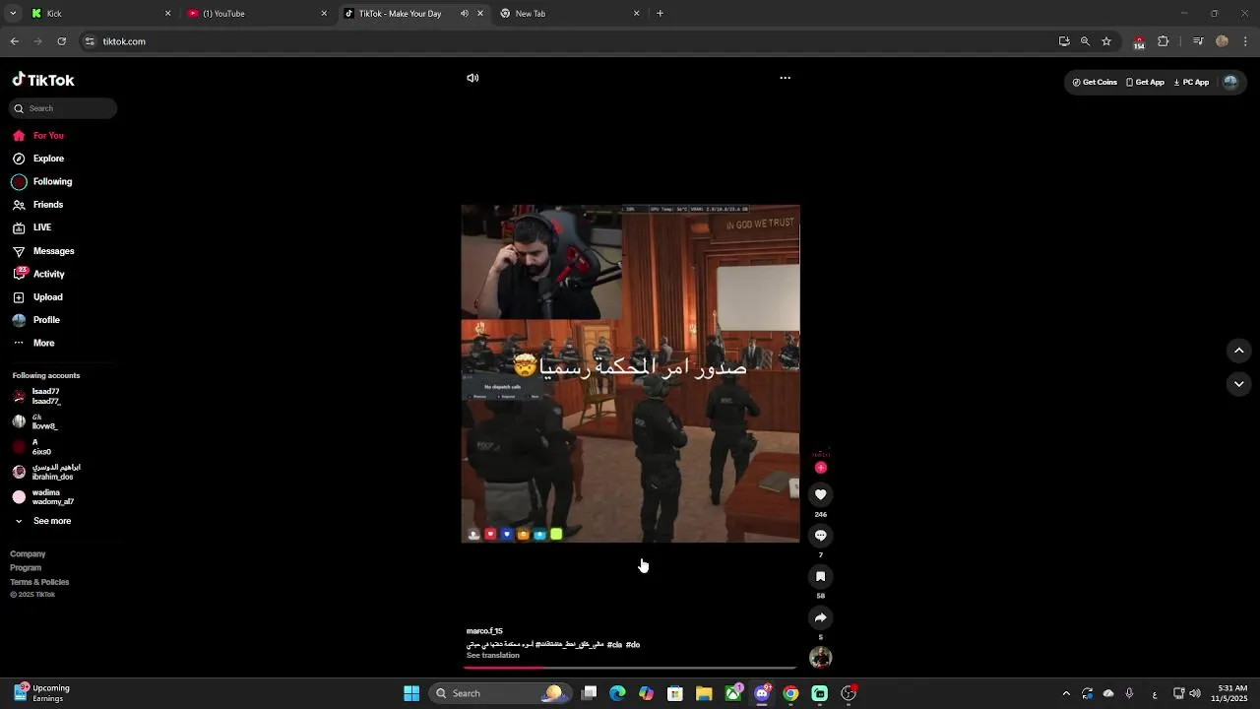
Task: Click install app icon in address bar
Action: point(1064,41)
